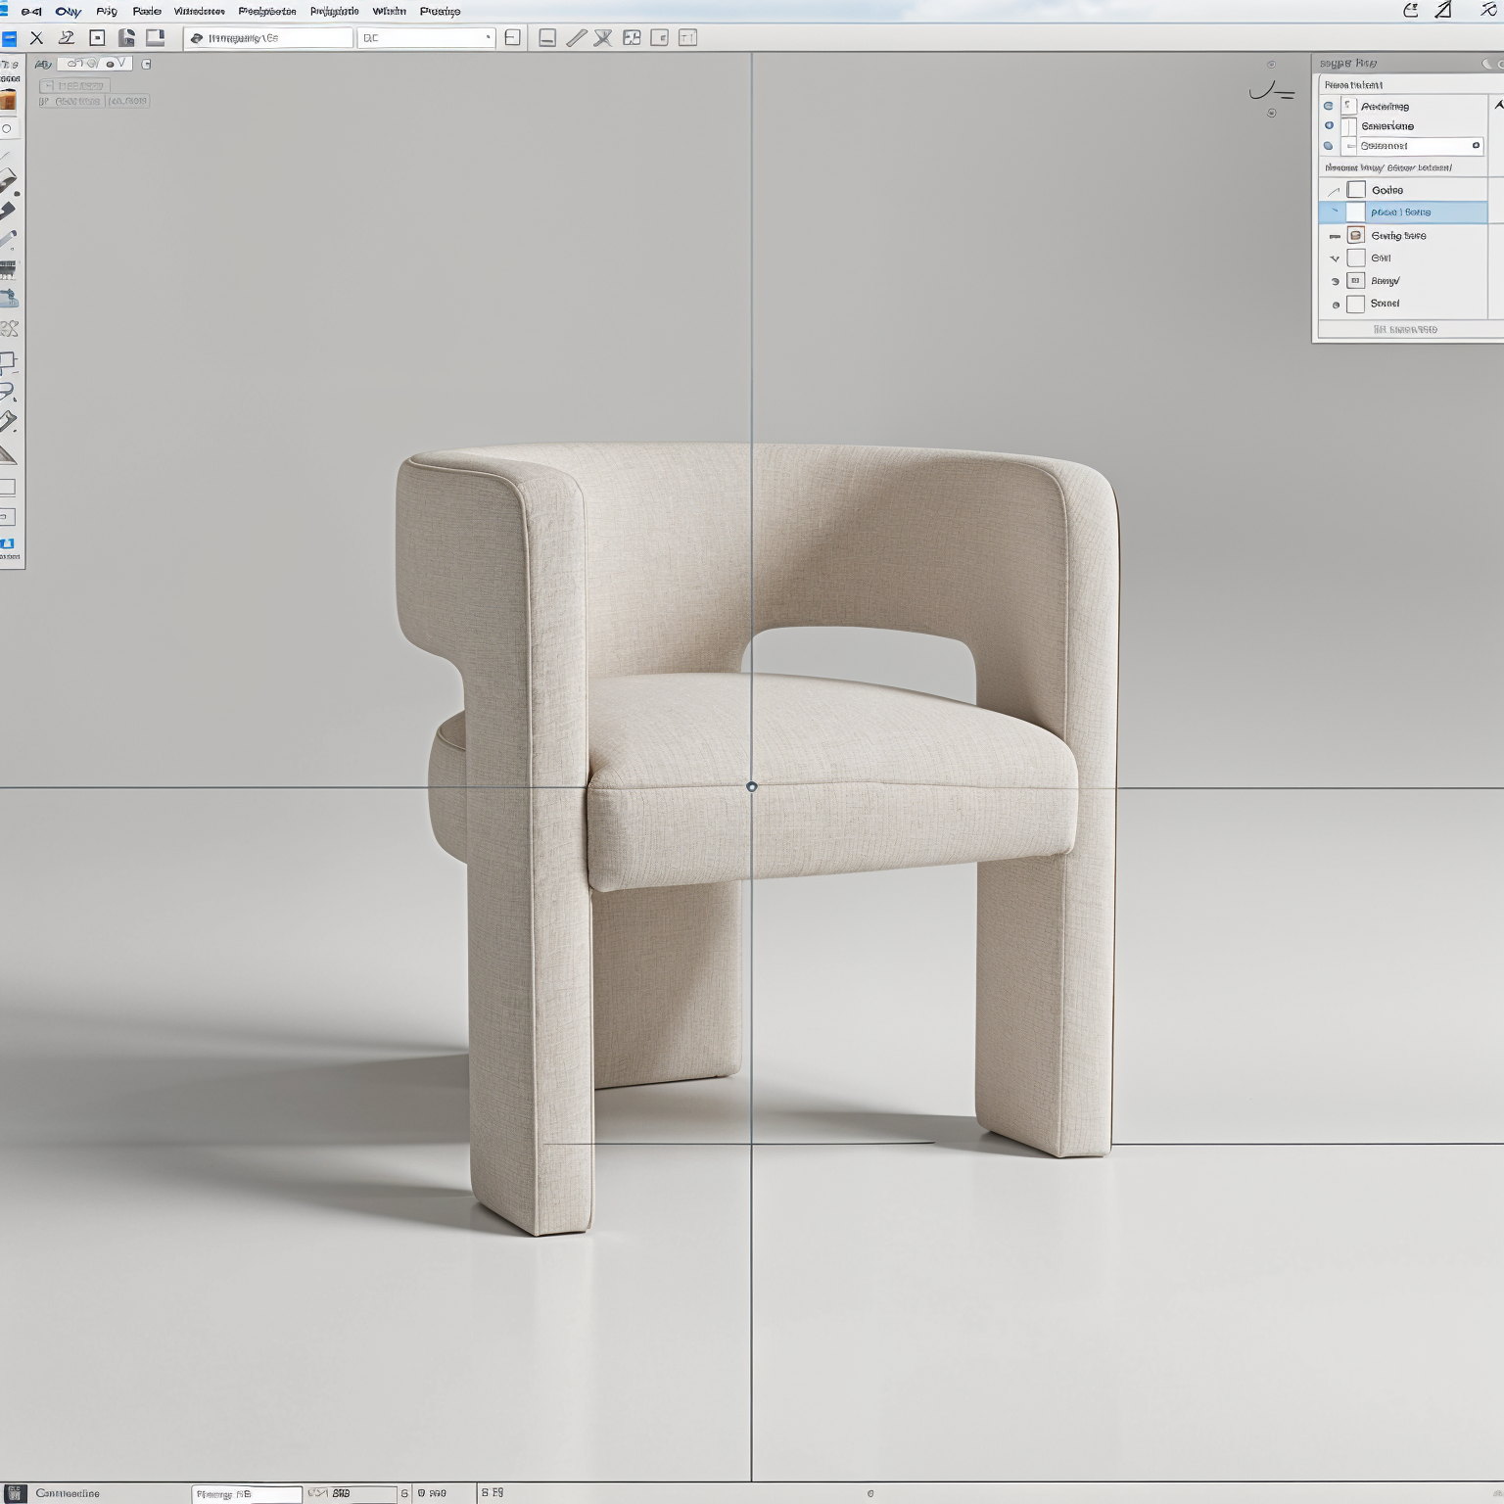The width and height of the screenshot is (1504, 1504).
Task: Expand the Gsil row chevron
Action: 1334,258
